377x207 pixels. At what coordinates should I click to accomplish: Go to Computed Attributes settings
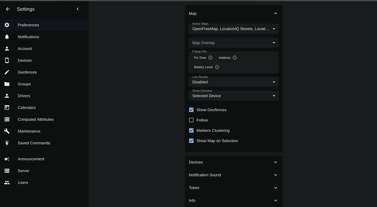pyautogui.click(x=36, y=120)
